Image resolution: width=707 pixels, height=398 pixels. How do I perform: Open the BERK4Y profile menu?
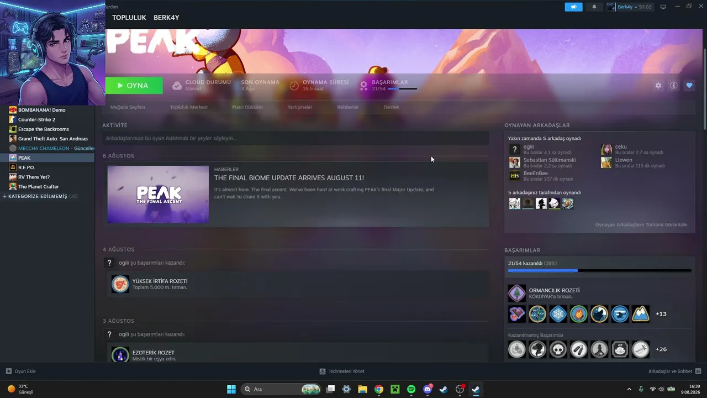pyautogui.click(x=166, y=18)
